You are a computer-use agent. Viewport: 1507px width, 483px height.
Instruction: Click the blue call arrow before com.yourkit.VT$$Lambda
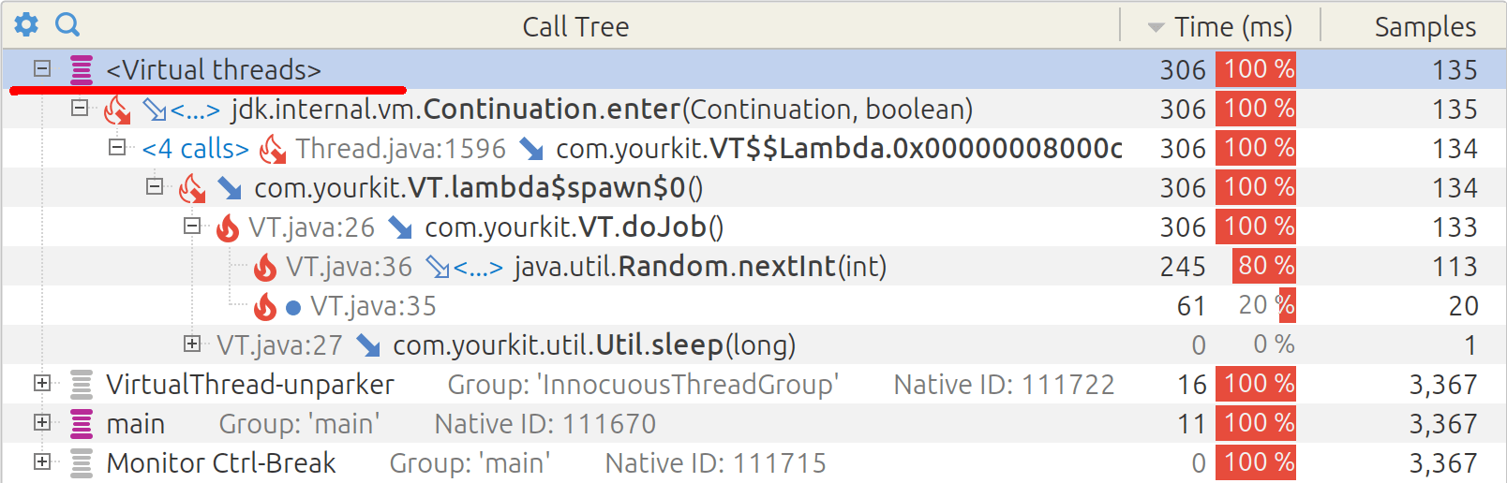[x=531, y=149]
